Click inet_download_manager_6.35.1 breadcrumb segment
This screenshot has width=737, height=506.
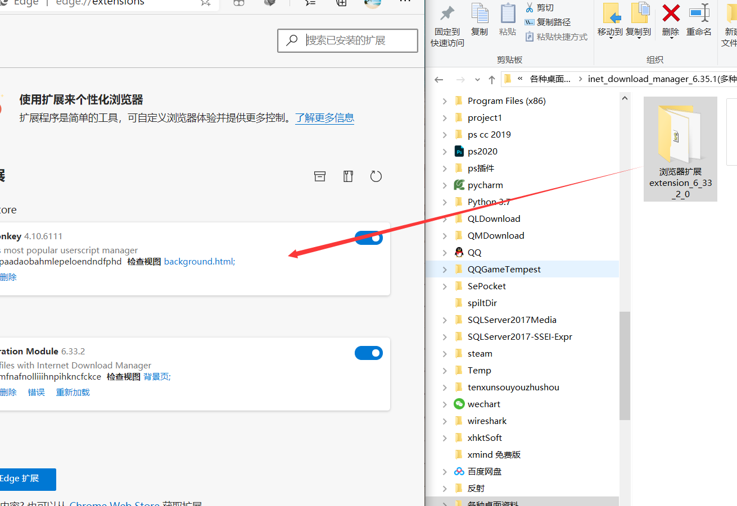(x=662, y=79)
